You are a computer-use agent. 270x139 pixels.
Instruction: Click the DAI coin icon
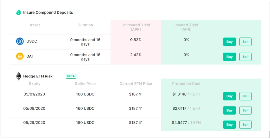(20, 56)
